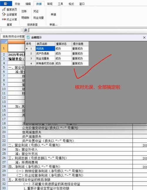Click the cell name box field
This screenshot has width=147, height=190.
coord(11,30)
